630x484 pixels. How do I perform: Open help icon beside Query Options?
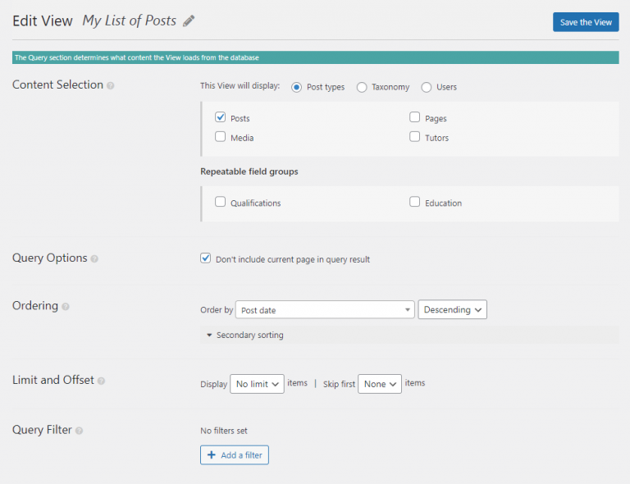pos(94,258)
